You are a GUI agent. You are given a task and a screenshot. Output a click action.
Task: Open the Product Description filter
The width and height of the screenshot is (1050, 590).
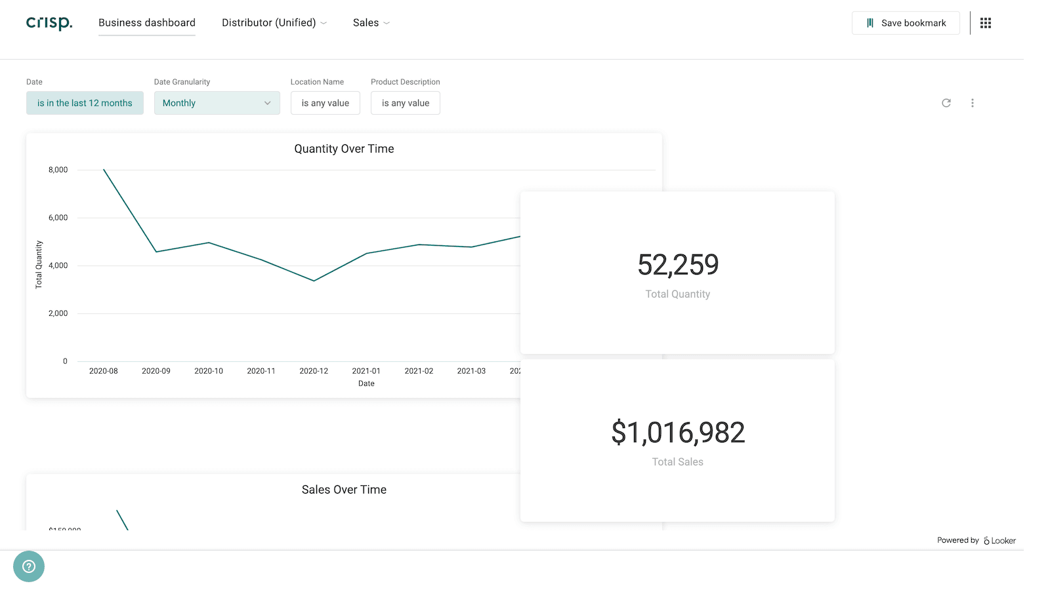[405, 103]
